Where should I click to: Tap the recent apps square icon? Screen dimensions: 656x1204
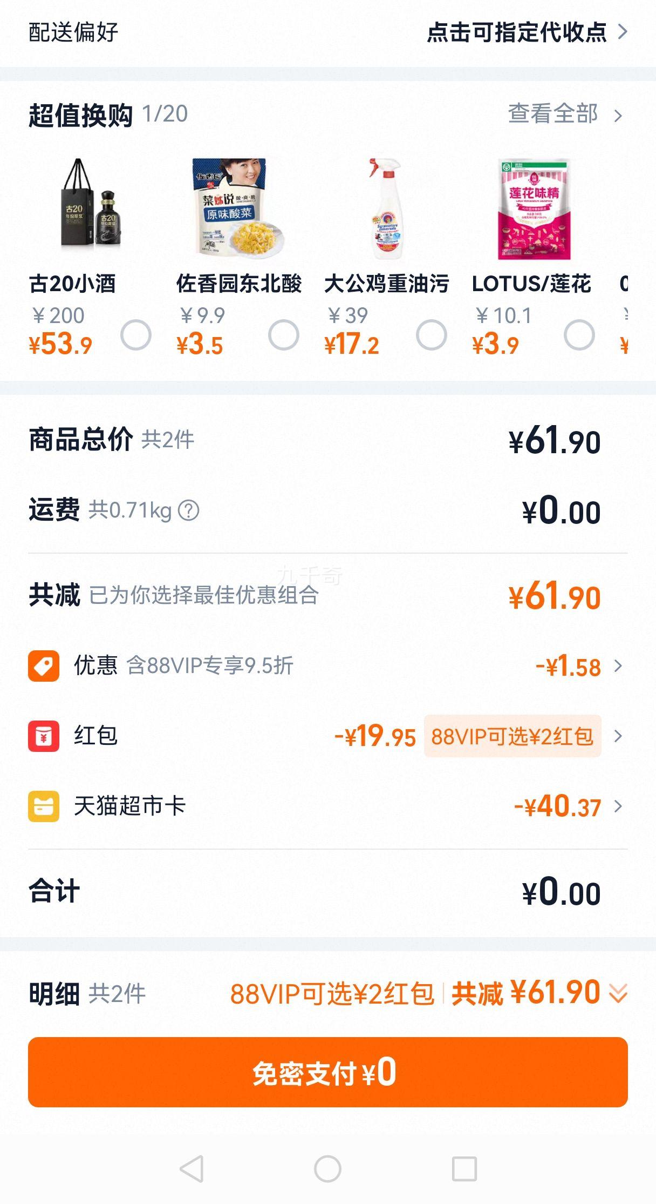[464, 1169]
